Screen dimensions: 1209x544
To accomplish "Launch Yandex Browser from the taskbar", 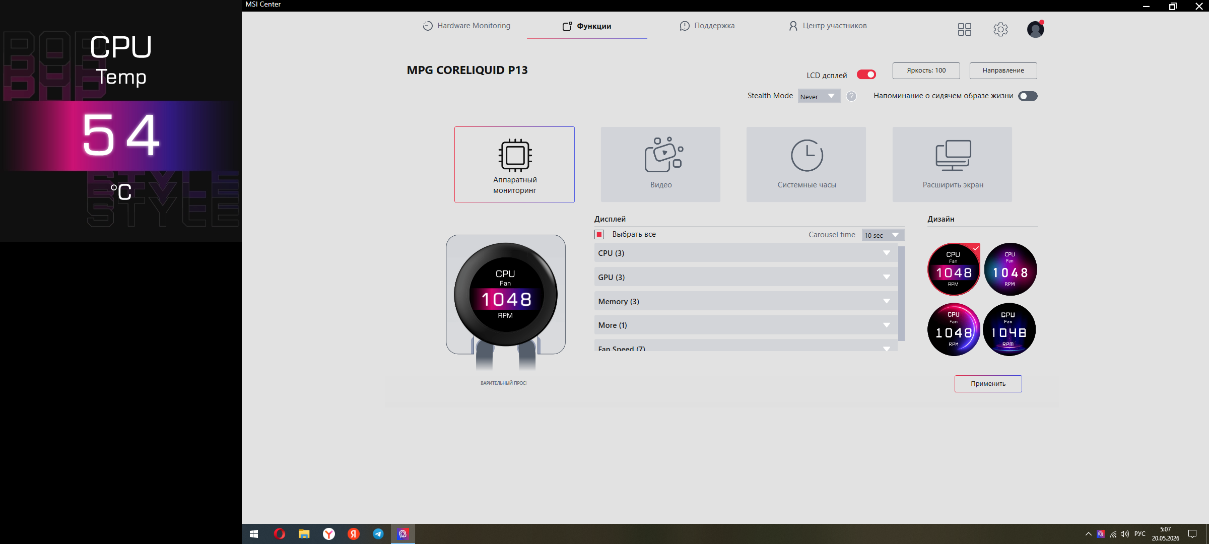I will [328, 534].
